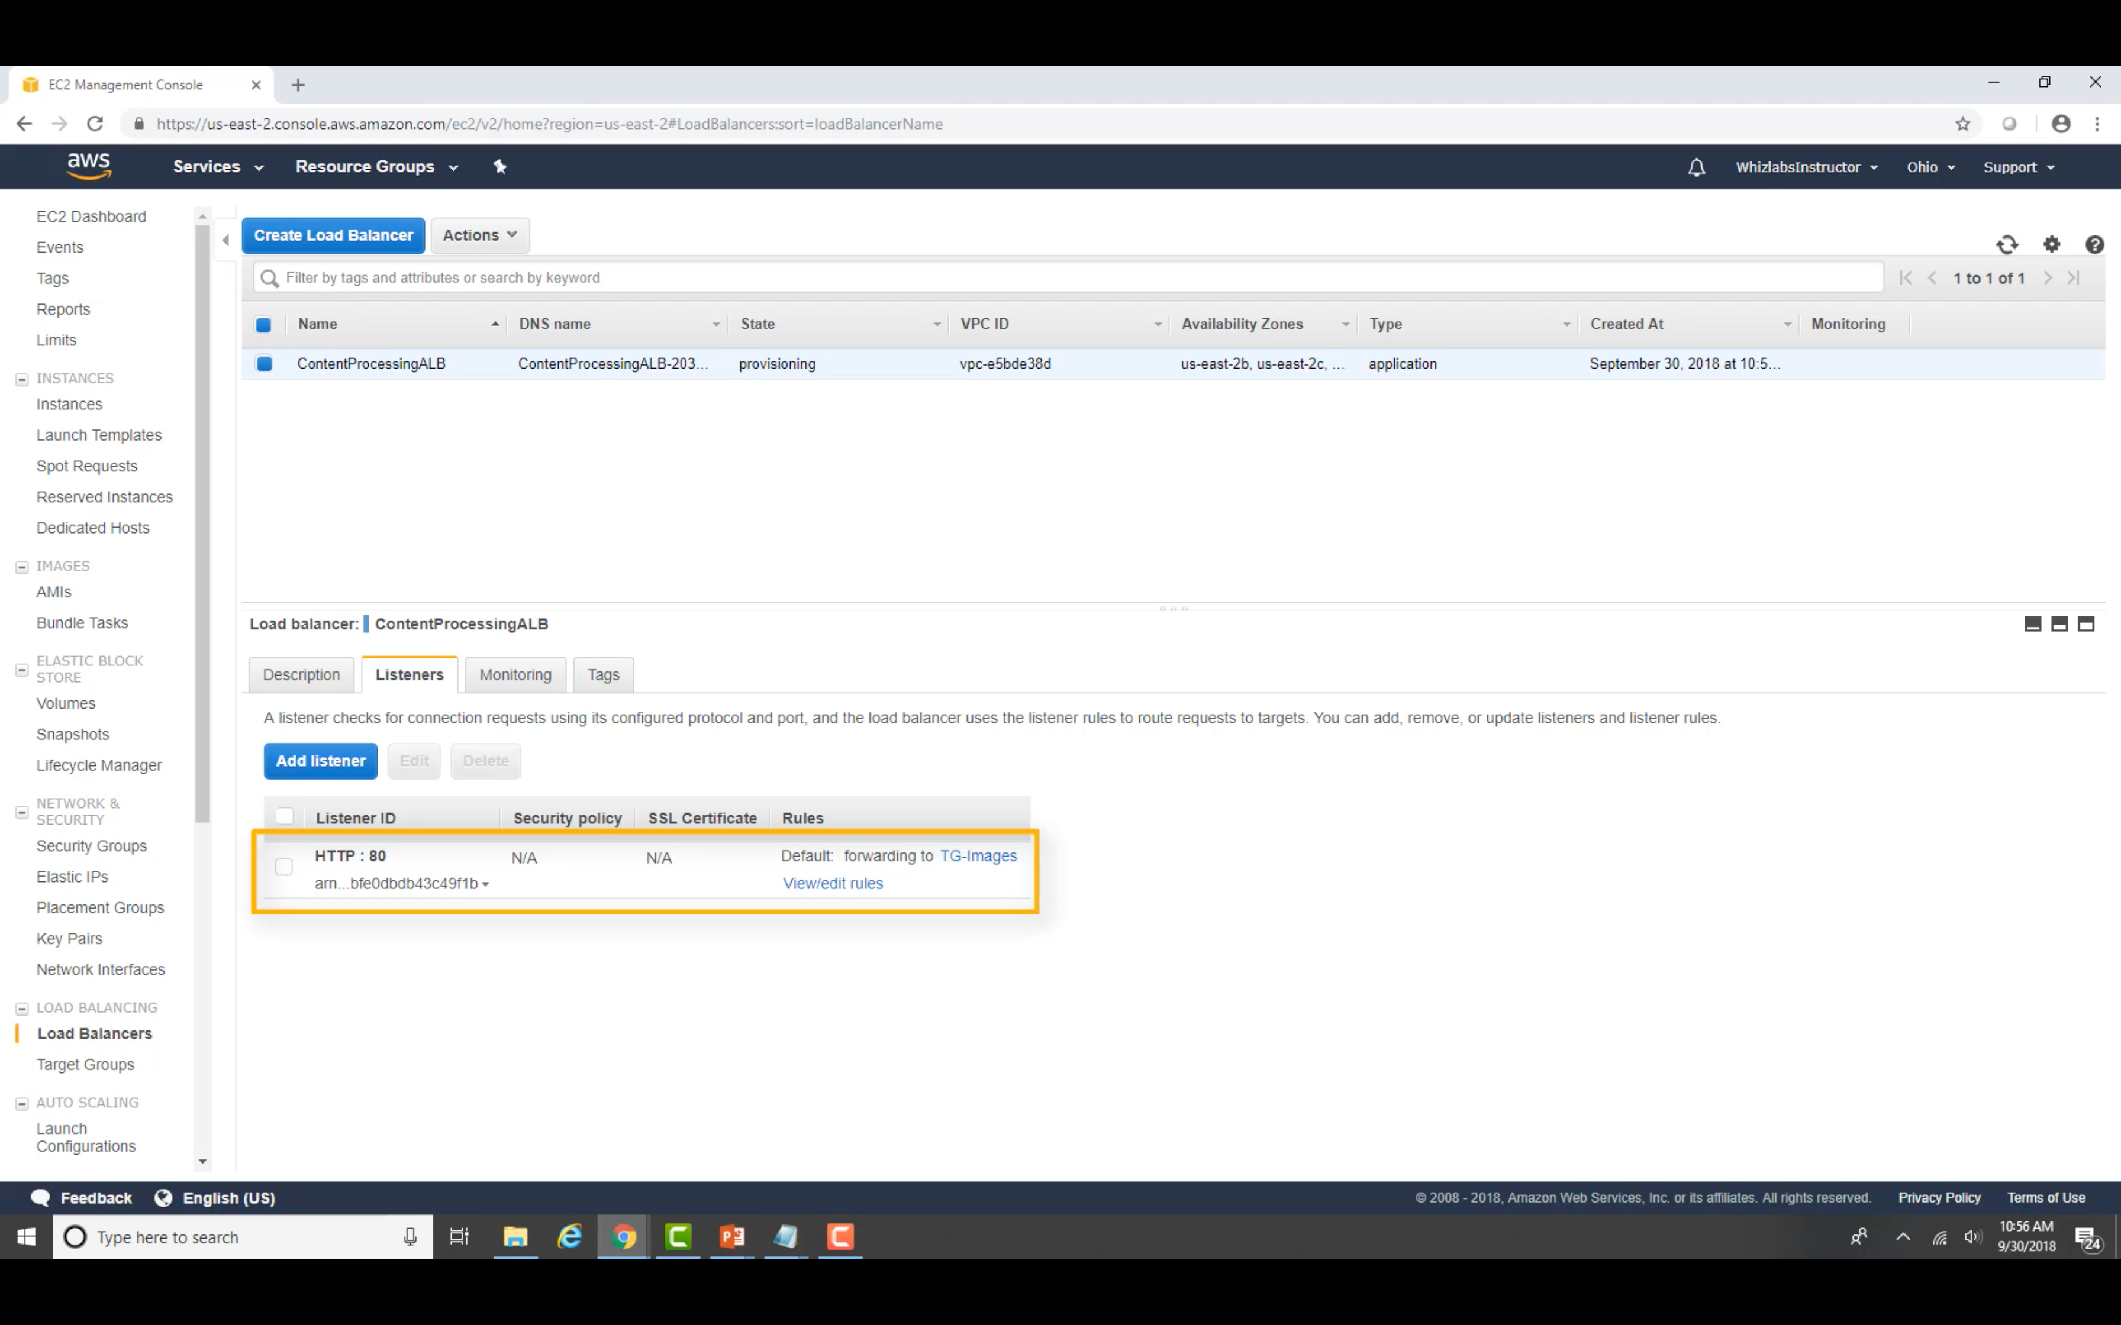Click the pin shortcuts icon in navbar
This screenshot has height=1325, width=2121.
499,166
